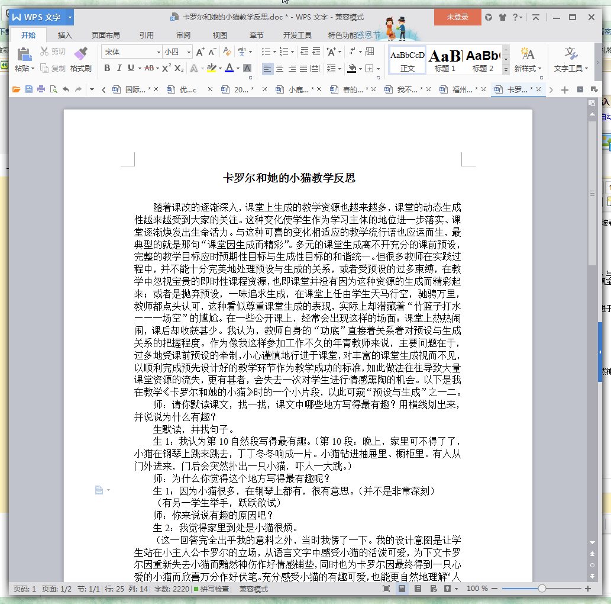Viewport: 611px width, 604px height.
Task: Apply left text alignment
Action: click(267, 69)
